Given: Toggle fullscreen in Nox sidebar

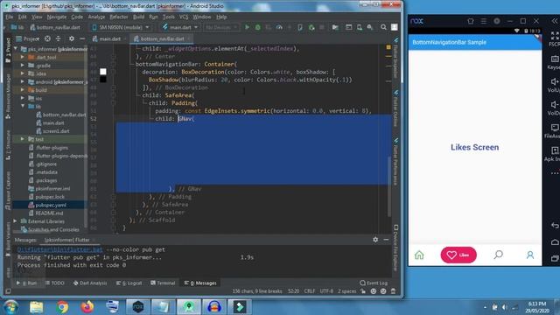Looking at the screenshot, I should [554, 38].
